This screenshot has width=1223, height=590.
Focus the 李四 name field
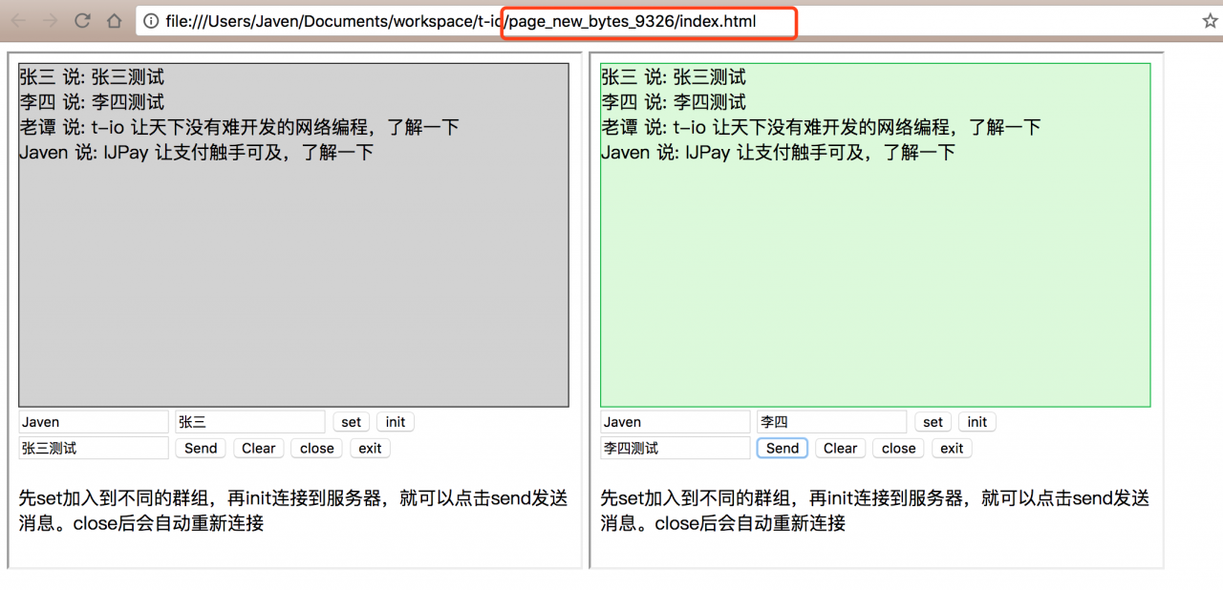pos(832,422)
